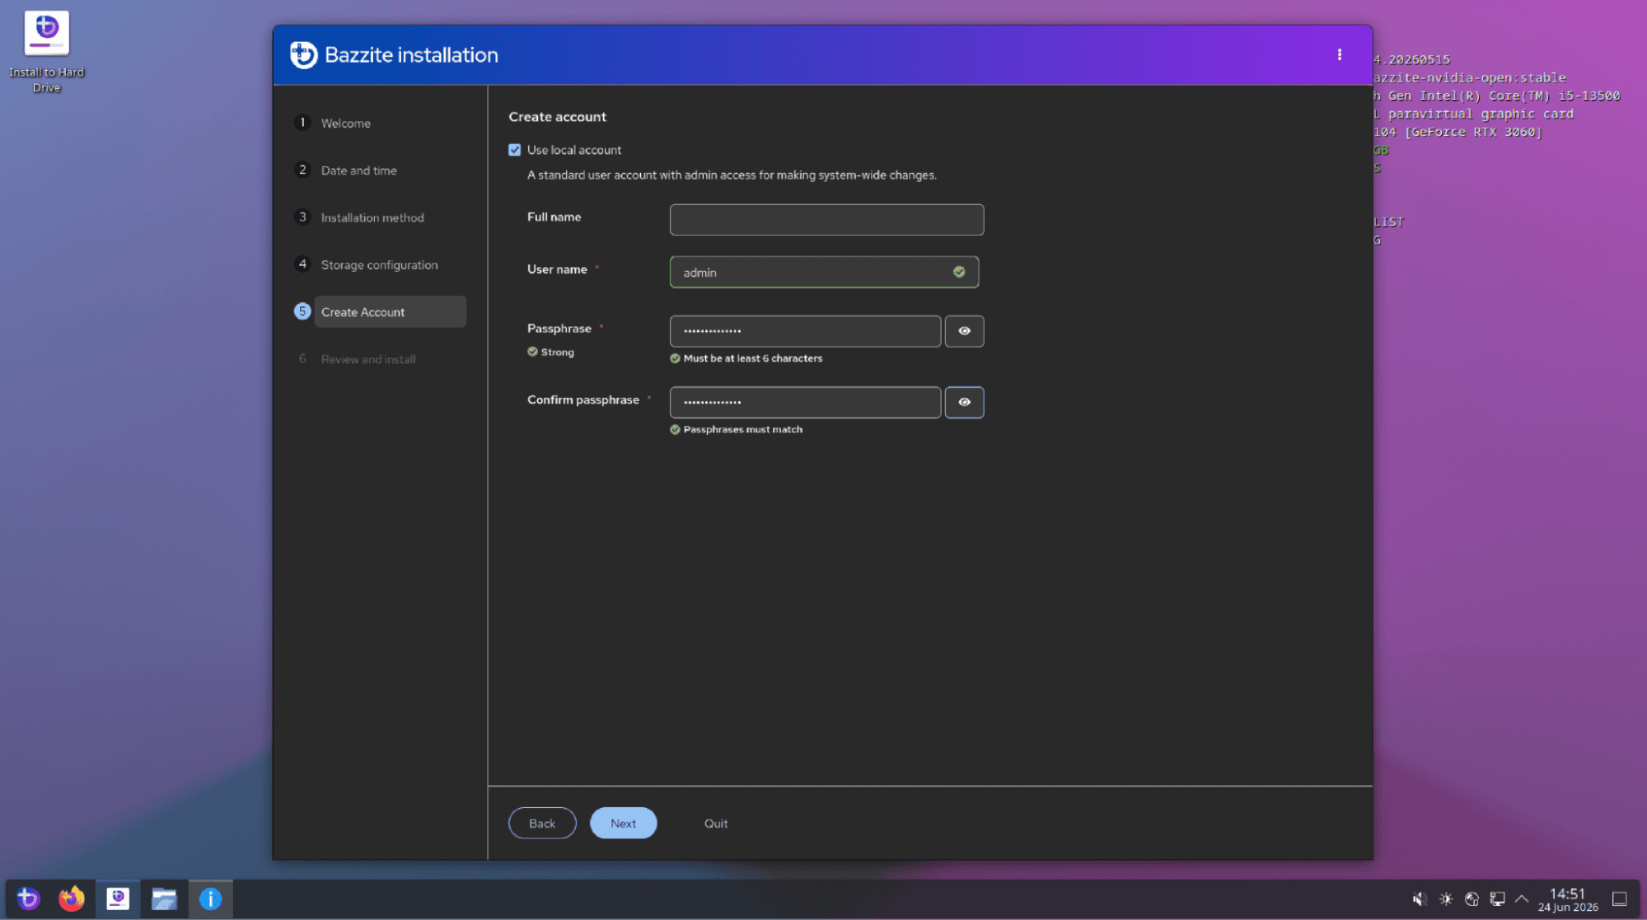Click the show desktop button in the taskbar
This screenshot has height=920, width=1647.
click(x=1619, y=899)
